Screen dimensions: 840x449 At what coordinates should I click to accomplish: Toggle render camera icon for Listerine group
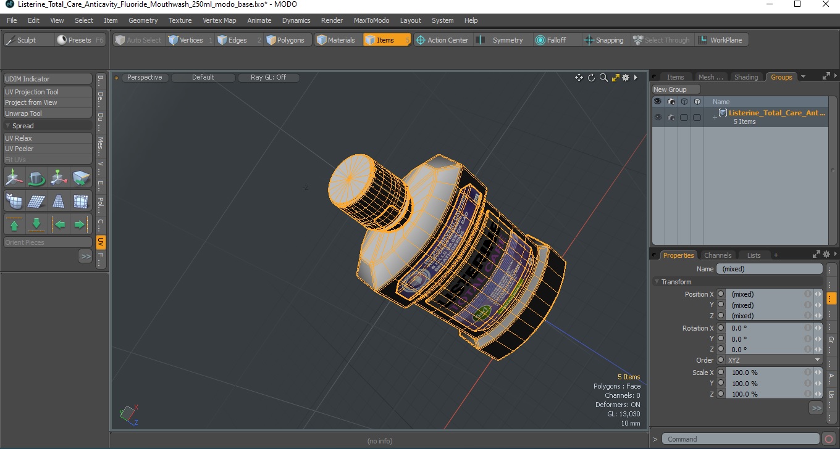tap(671, 117)
